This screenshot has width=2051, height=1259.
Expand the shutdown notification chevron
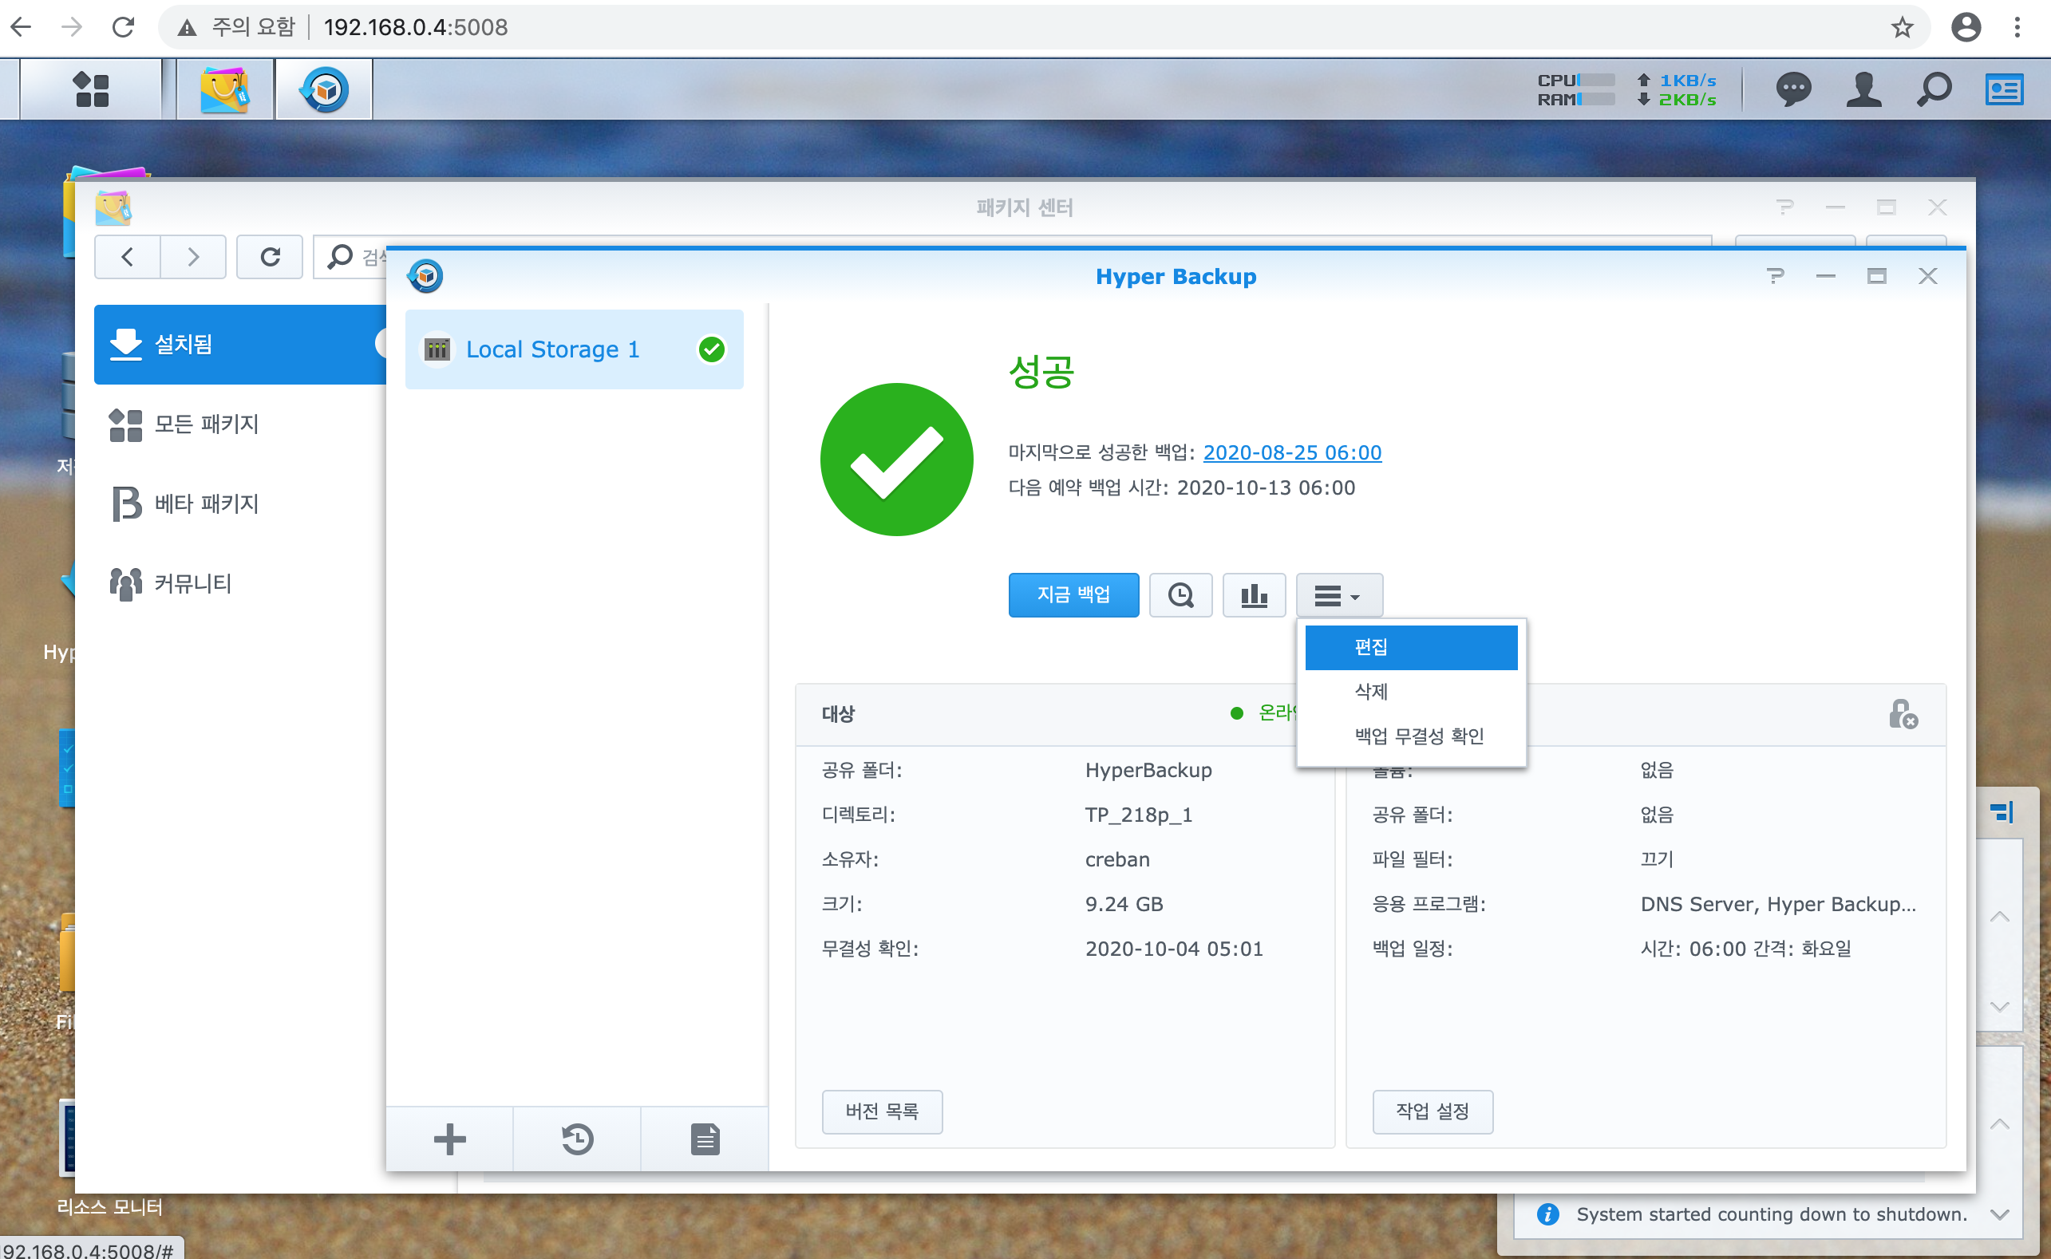(1998, 1214)
